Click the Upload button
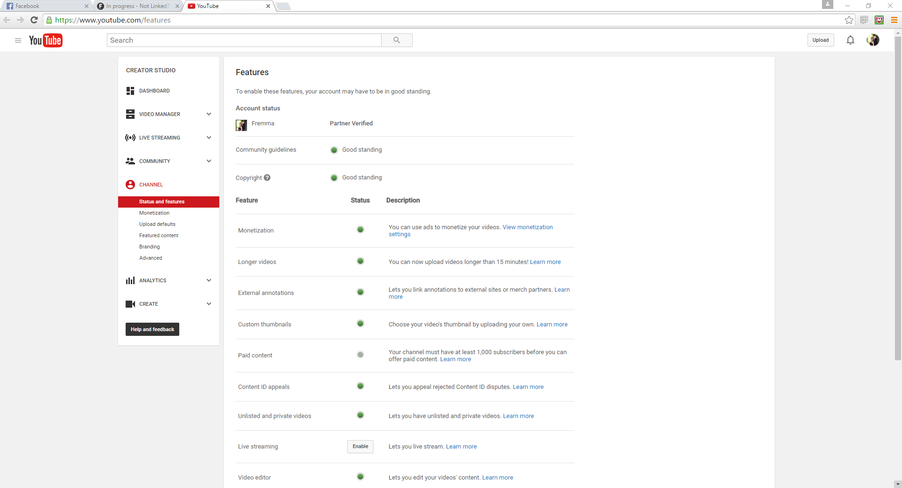 821,40
